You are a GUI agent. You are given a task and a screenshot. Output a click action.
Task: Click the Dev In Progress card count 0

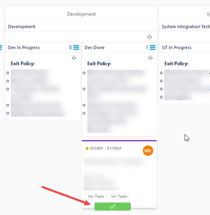coord(70,48)
